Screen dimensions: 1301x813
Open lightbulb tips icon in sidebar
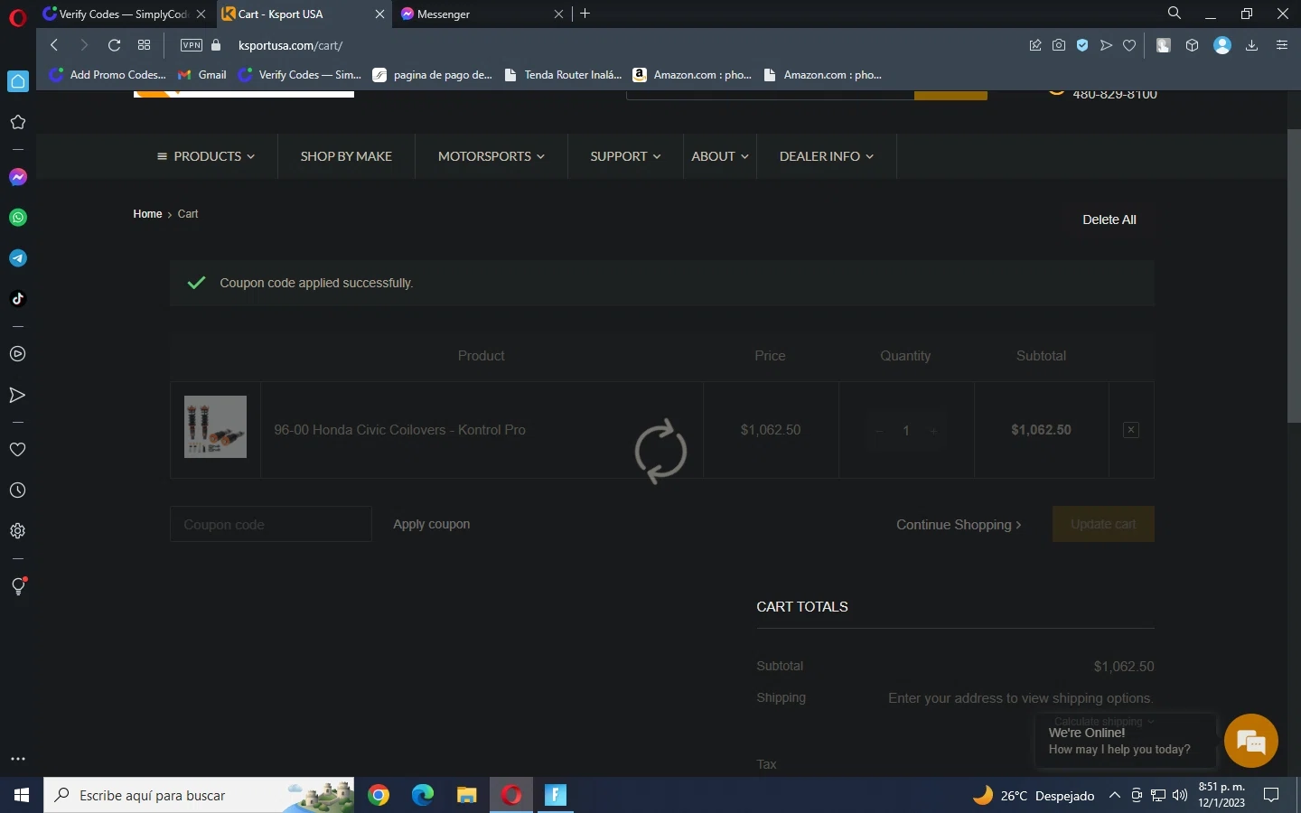pos(18,586)
